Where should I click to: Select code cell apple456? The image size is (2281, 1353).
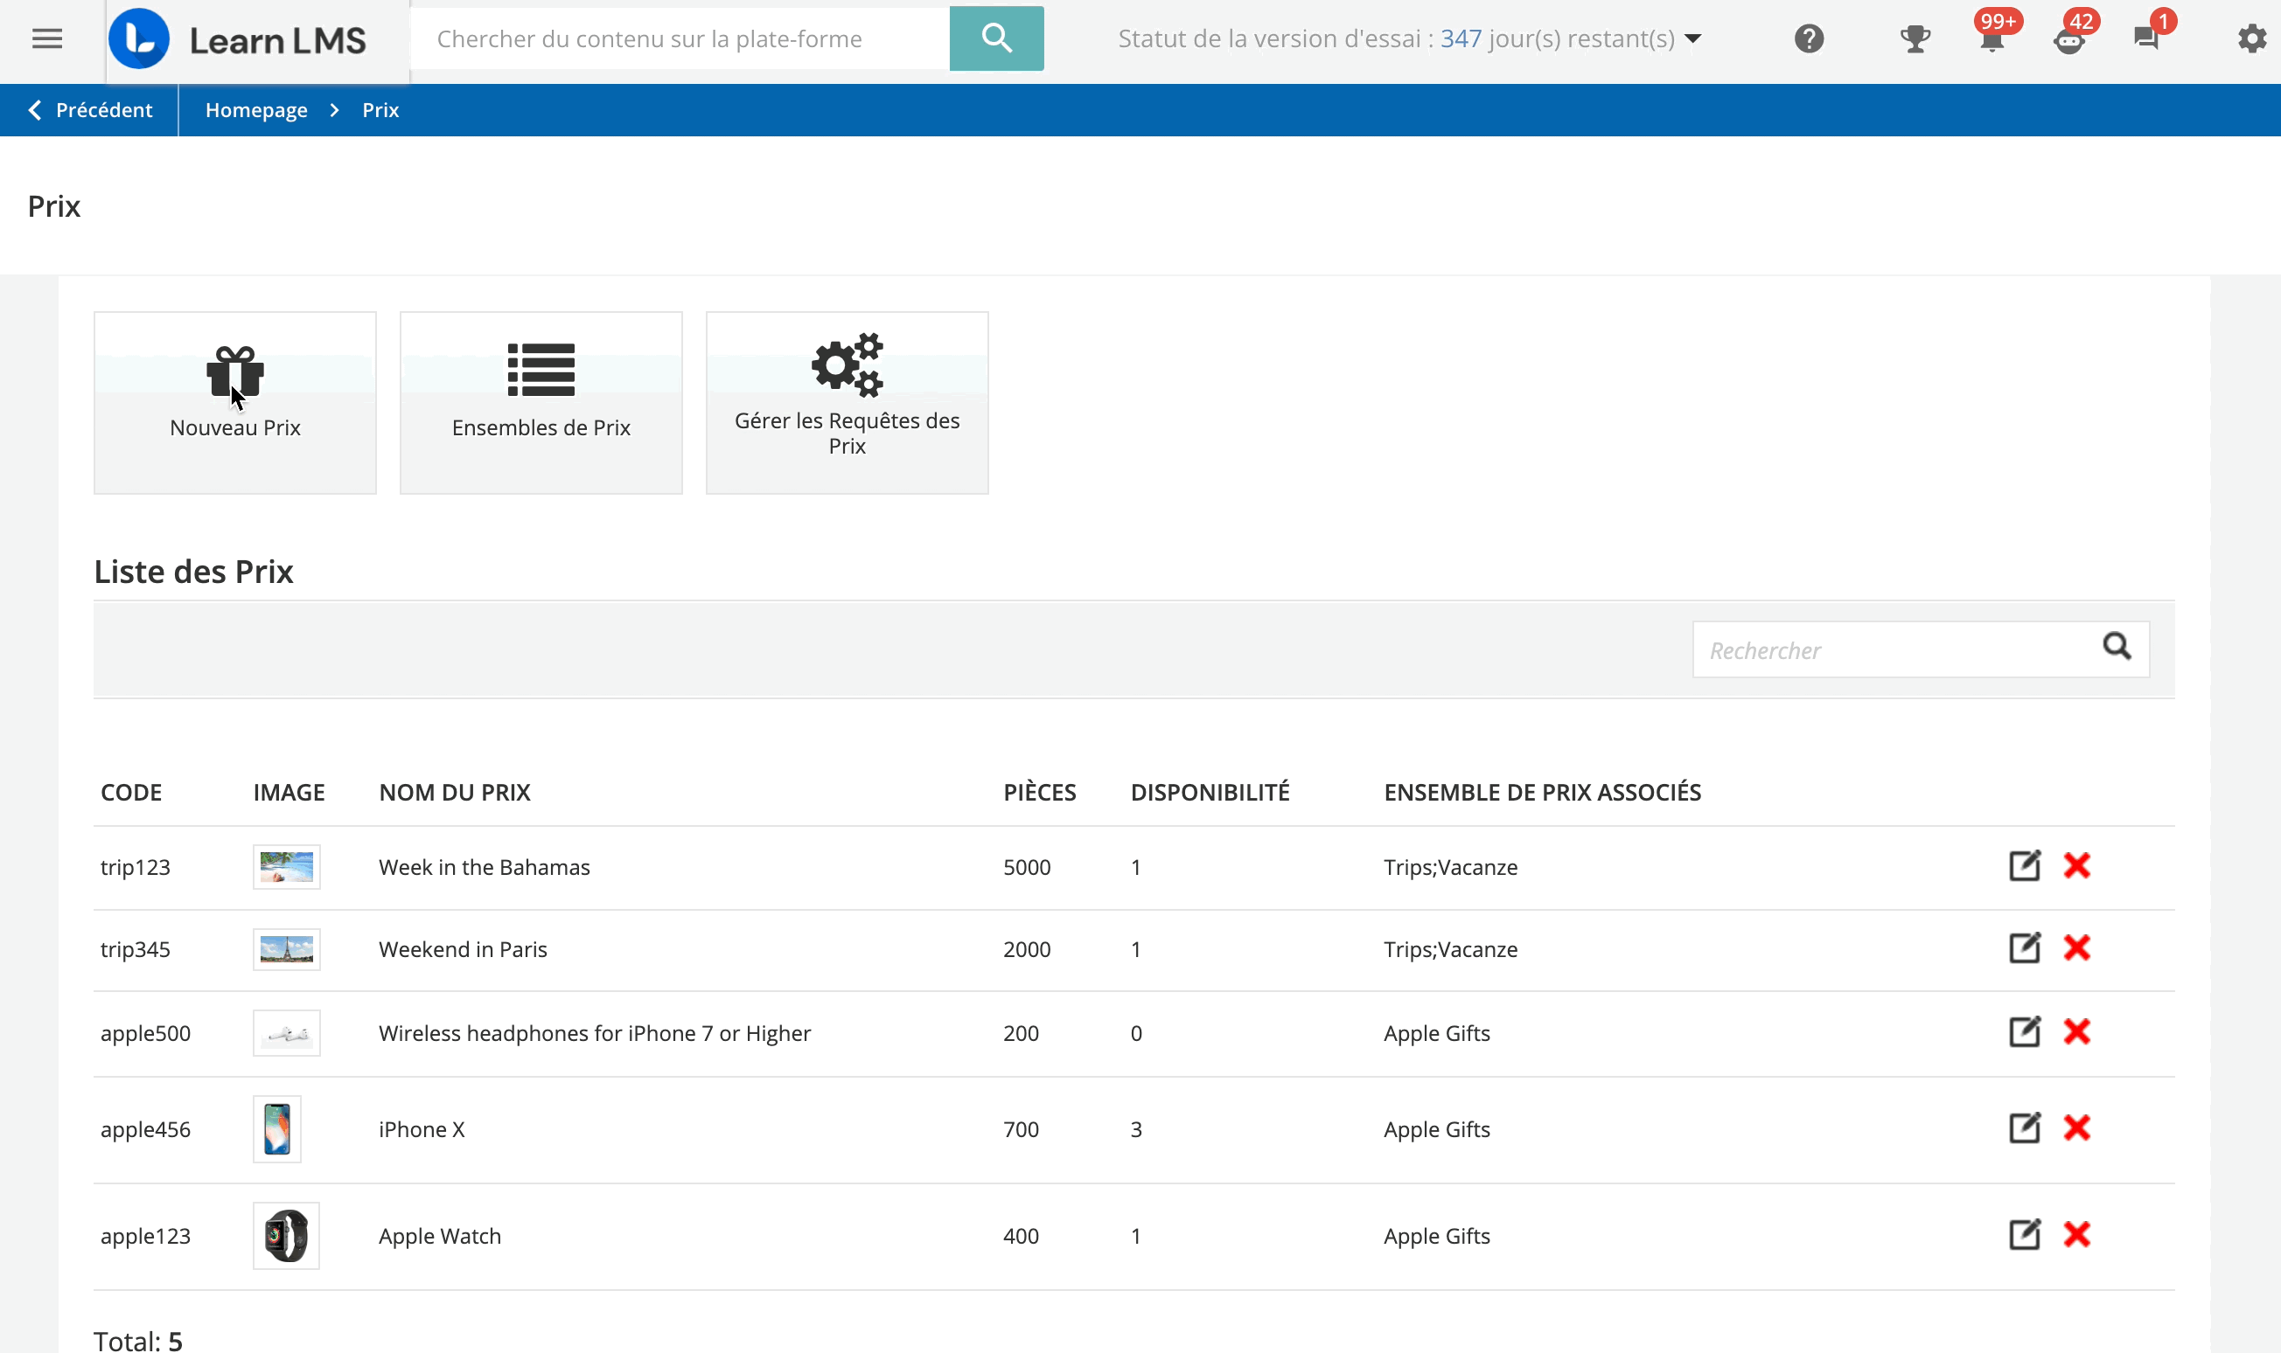point(145,1129)
